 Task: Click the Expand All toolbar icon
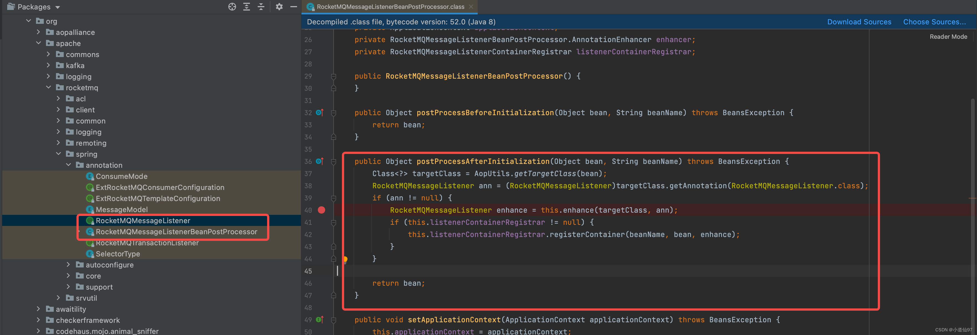click(247, 7)
